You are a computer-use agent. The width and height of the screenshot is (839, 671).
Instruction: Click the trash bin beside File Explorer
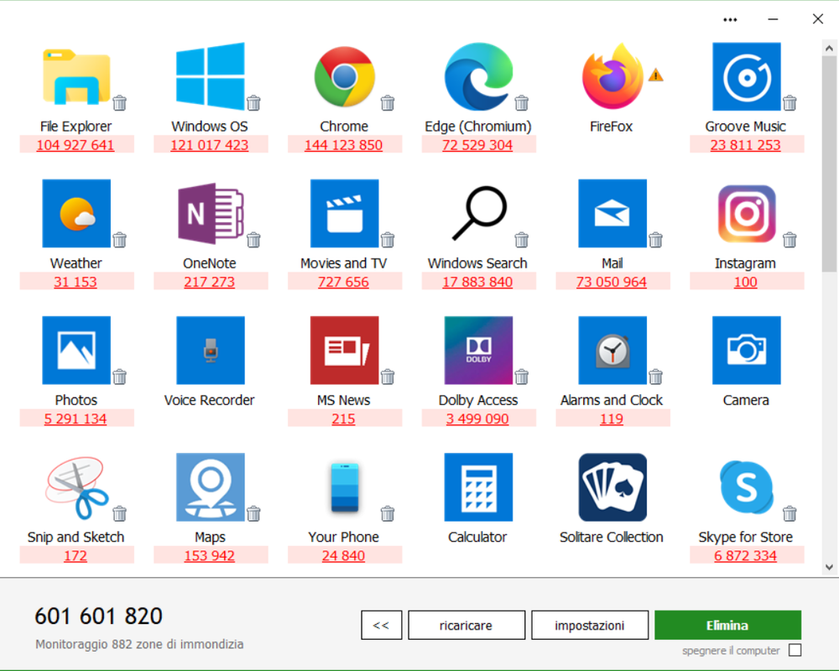point(120,102)
